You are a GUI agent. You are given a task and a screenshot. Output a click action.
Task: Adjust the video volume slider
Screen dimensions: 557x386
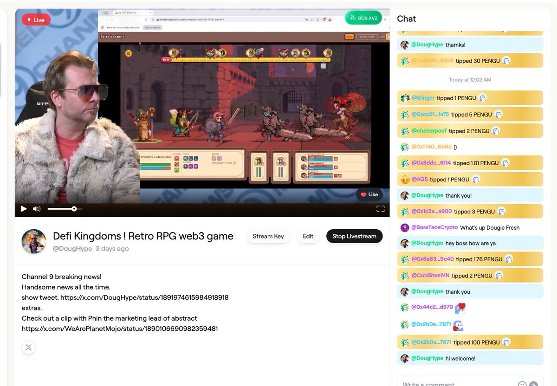coord(65,209)
